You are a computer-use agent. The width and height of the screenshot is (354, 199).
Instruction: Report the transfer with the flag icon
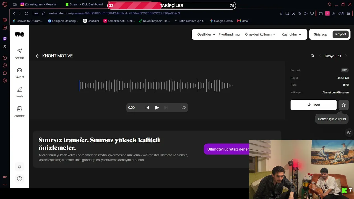tap(312, 56)
